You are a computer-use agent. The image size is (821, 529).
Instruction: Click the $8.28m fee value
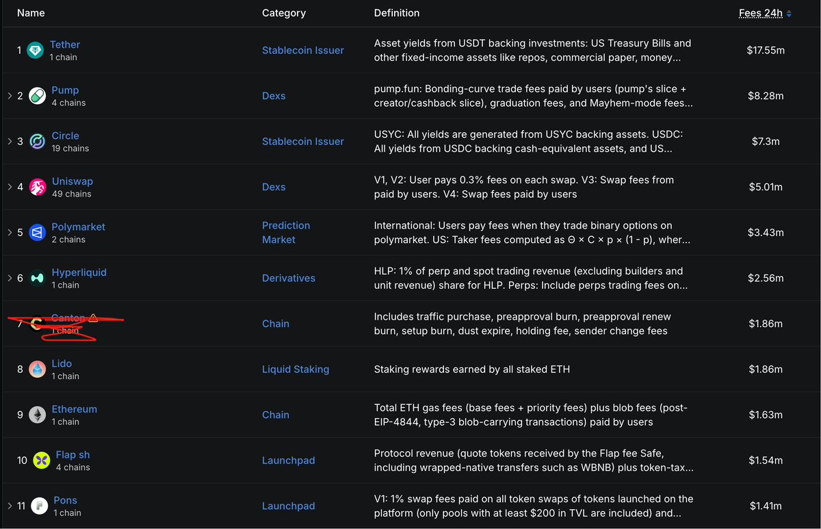[766, 96]
